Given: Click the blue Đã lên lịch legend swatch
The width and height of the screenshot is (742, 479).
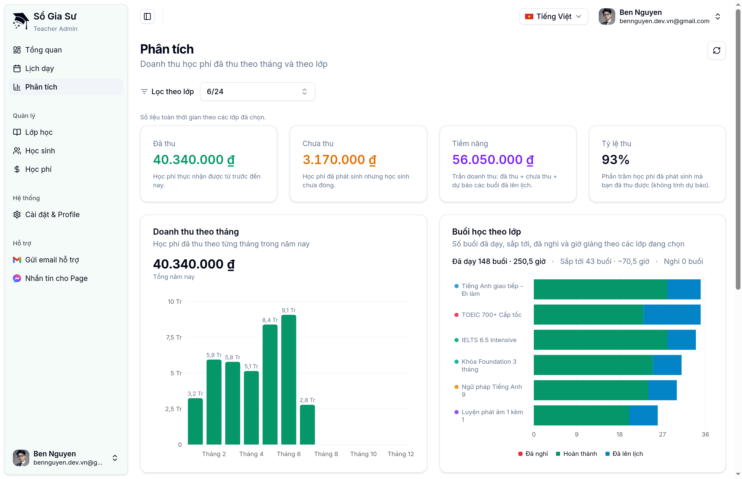Looking at the screenshot, I should pyautogui.click(x=607, y=454).
